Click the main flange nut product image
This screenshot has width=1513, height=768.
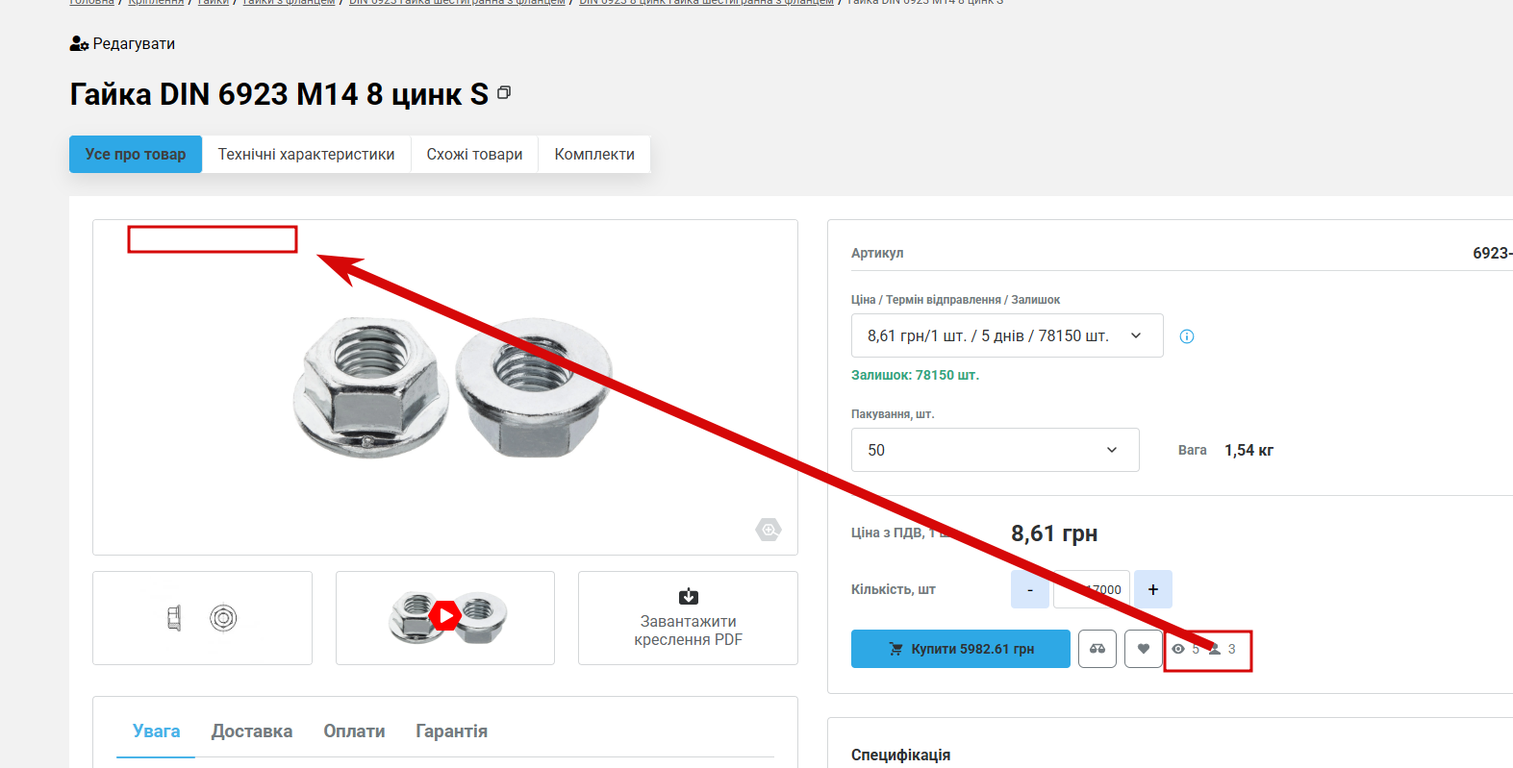coord(453,387)
